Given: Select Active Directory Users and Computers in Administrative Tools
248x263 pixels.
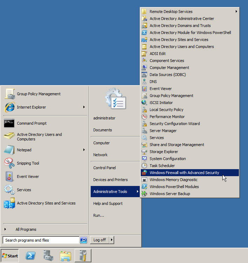Looking at the screenshot, I should tap(181, 47).
